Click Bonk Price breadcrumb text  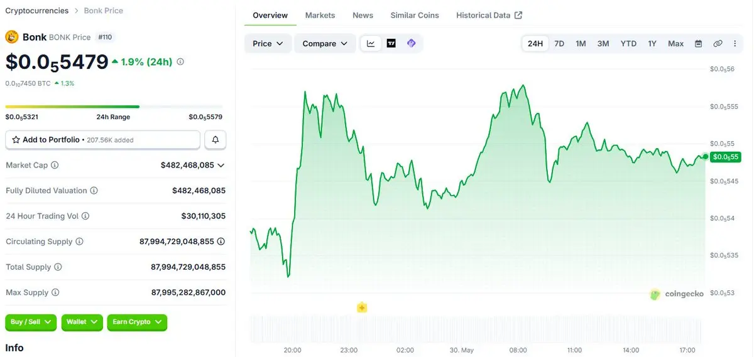(x=104, y=11)
